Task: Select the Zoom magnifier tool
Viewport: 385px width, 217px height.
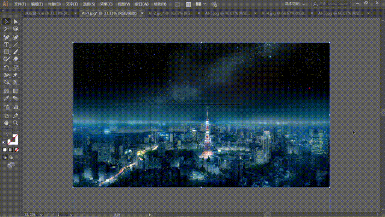Action: tap(16, 123)
